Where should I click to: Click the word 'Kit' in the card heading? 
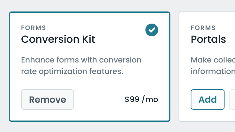tap(89, 39)
